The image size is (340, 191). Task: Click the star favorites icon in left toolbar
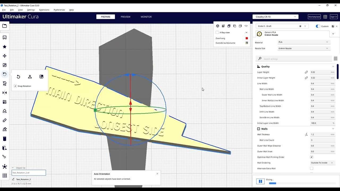tap(5, 47)
